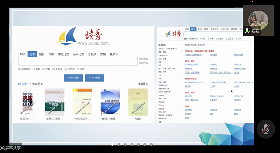
Task: Select 目次 radio on the book navigation page
Action: pos(236,39)
